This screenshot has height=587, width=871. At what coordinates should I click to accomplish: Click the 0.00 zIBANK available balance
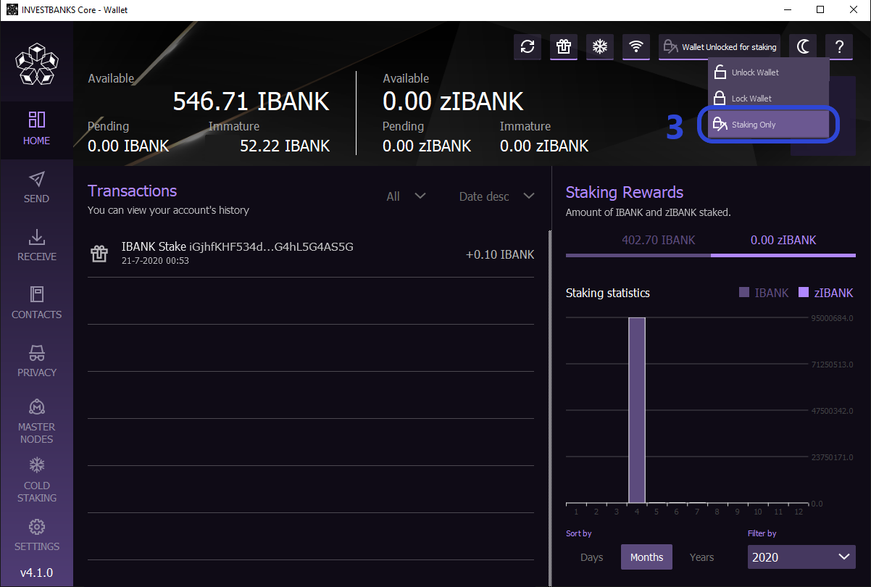tap(453, 101)
